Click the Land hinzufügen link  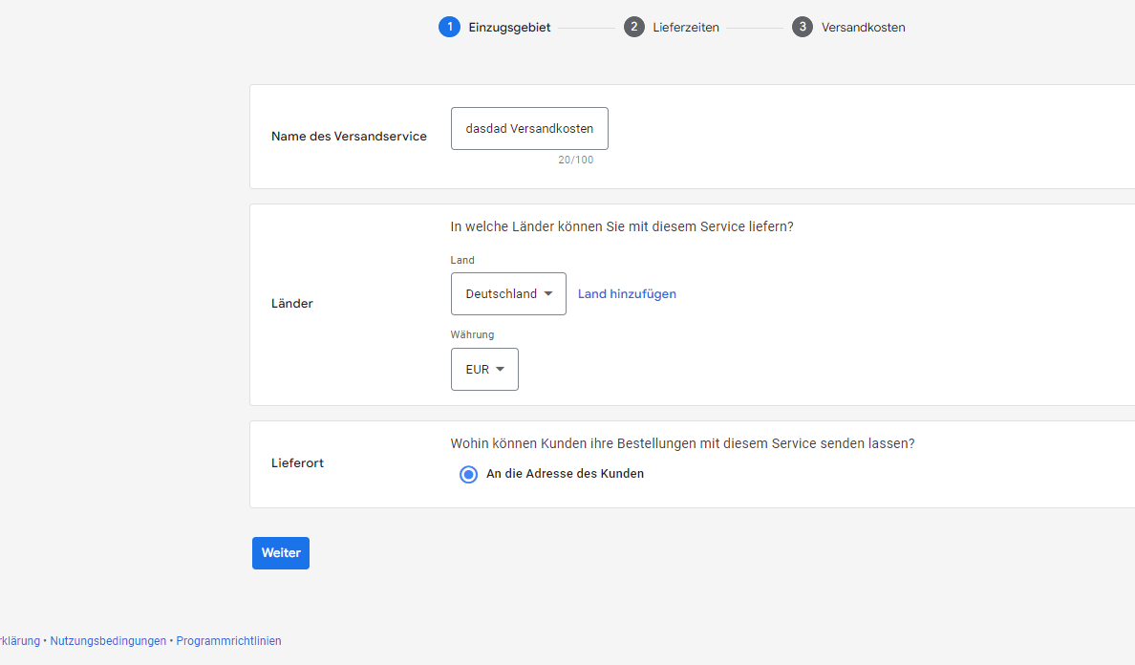point(627,294)
